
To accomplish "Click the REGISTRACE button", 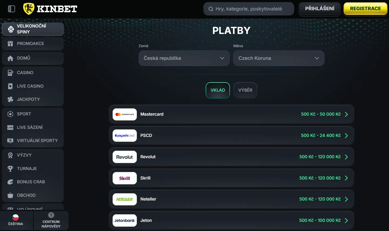I will (365, 8).
